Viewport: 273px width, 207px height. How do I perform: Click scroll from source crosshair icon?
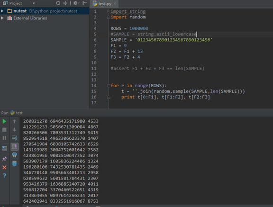[58, 3]
